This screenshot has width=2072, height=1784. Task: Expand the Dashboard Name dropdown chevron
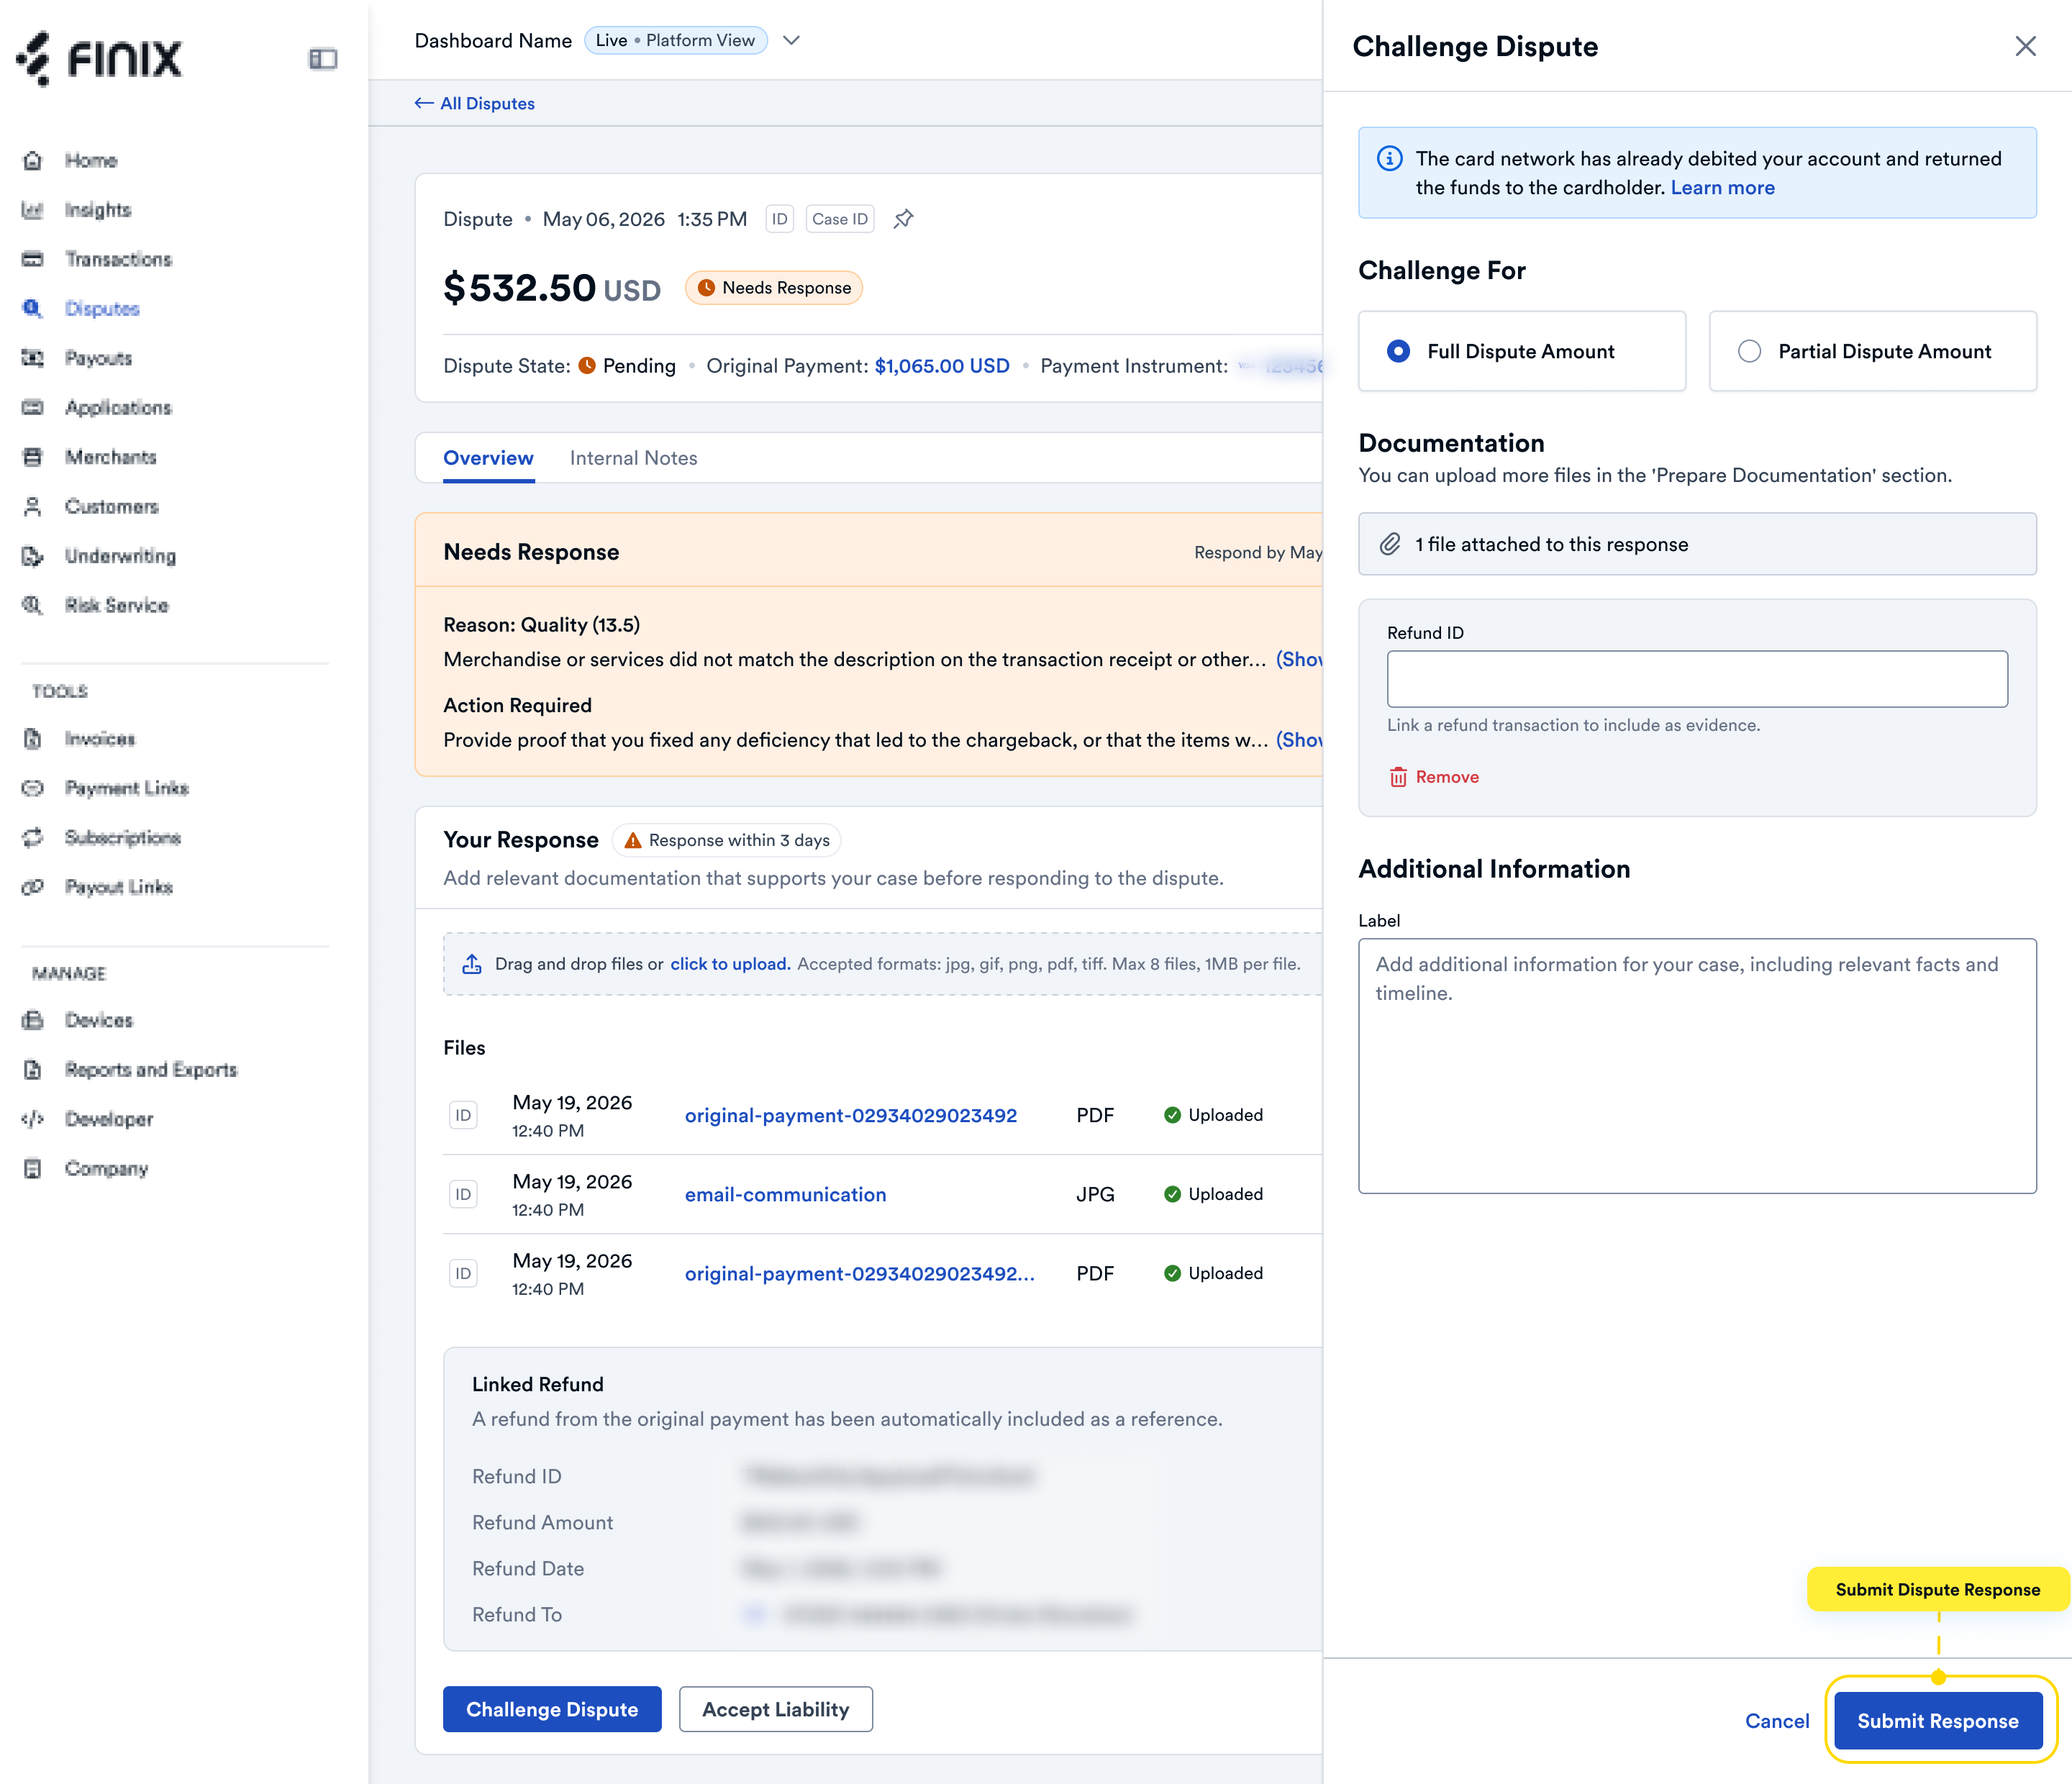click(791, 40)
